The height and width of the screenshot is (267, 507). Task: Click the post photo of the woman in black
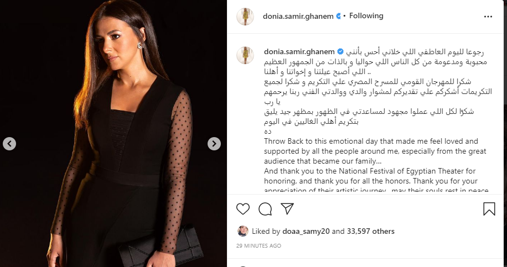point(113,133)
